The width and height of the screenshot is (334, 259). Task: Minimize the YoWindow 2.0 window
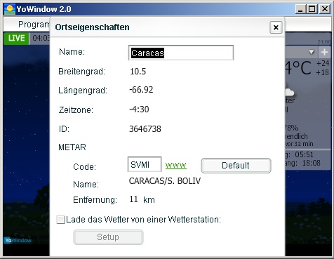300,9
